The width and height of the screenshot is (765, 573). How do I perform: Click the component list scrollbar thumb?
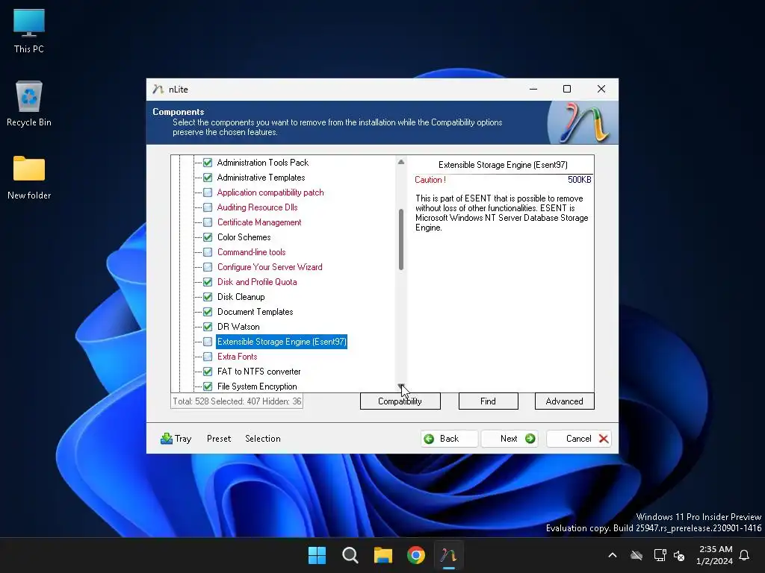401,239
